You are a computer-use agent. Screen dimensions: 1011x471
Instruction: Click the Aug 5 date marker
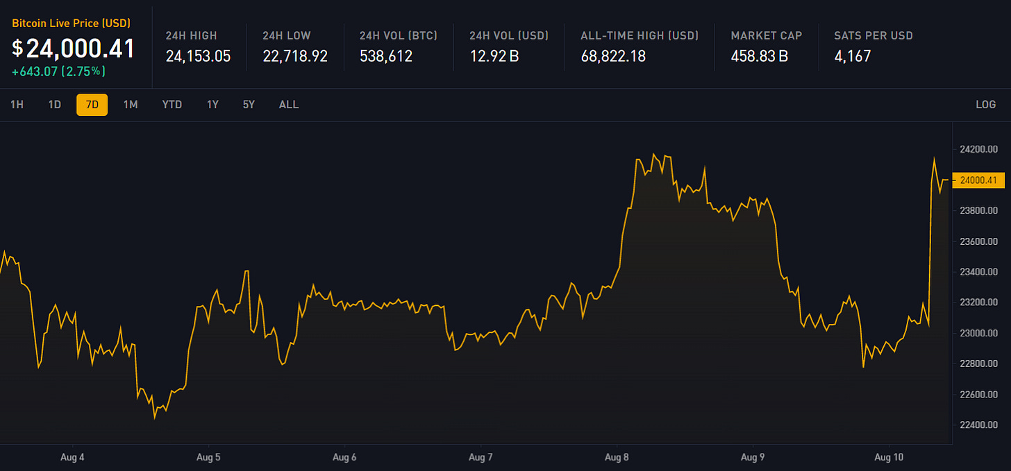tap(209, 458)
